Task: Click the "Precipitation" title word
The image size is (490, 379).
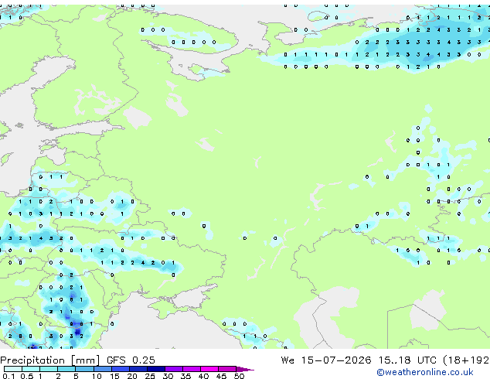Action: 32,360
